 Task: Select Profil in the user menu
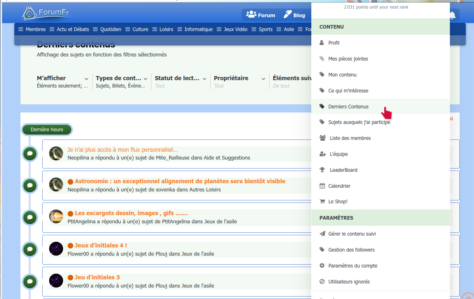tap(333, 43)
